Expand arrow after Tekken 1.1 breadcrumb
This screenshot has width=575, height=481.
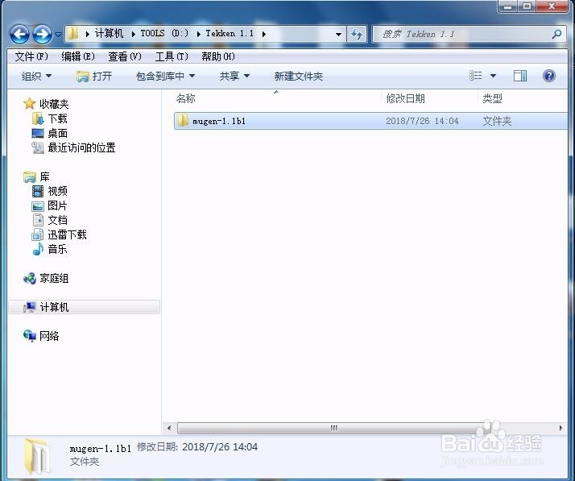pos(264,34)
